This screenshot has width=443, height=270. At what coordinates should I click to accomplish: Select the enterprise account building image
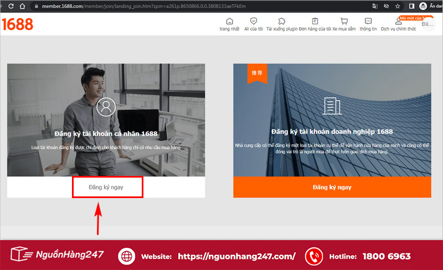pyautogui.click(x=332, y=120)
